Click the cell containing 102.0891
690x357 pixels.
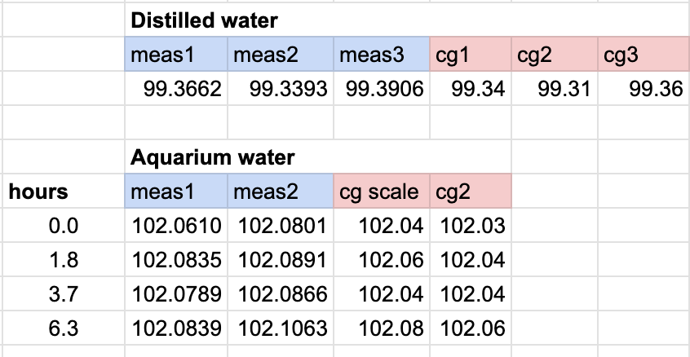click(x=280, y=260)
